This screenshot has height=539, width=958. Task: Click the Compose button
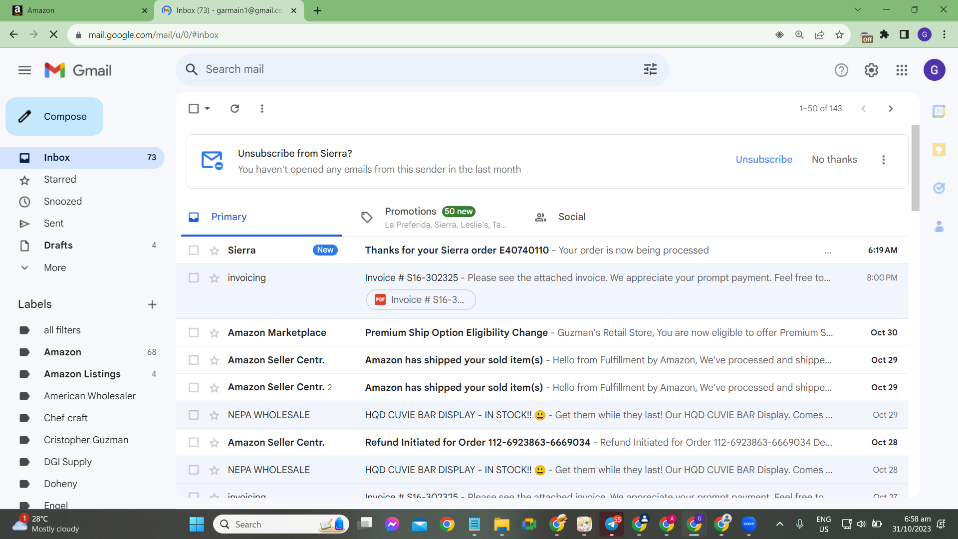coord(54,116)
